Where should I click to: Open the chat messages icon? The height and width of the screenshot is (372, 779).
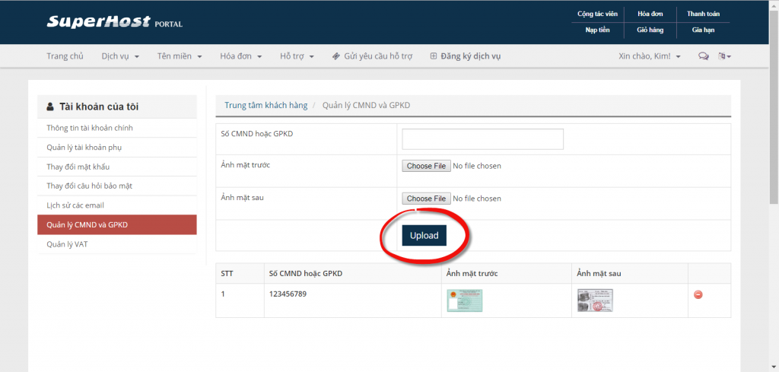[703, 56]
